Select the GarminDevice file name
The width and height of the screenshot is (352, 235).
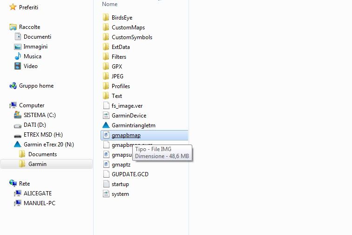click(129, 115)
